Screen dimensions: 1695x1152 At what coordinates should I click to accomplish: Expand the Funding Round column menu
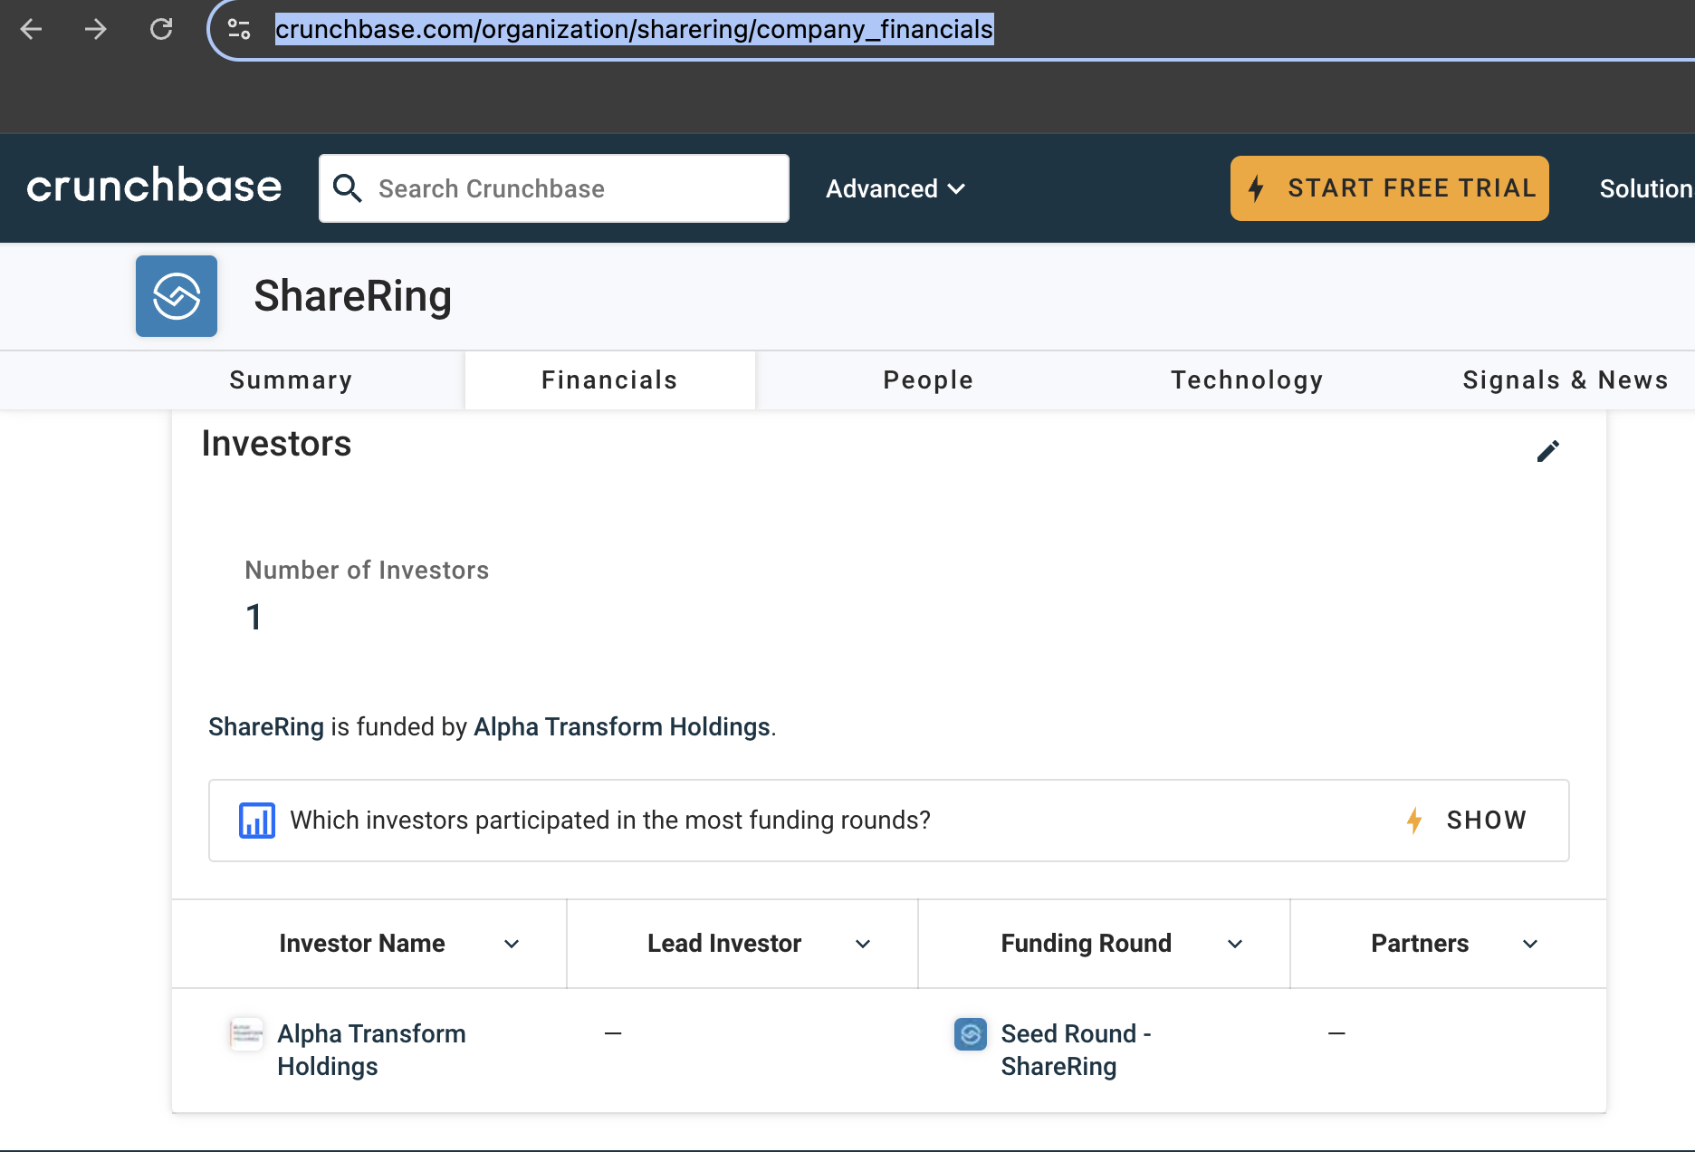pyautogui.click(x=1235, y=944)
